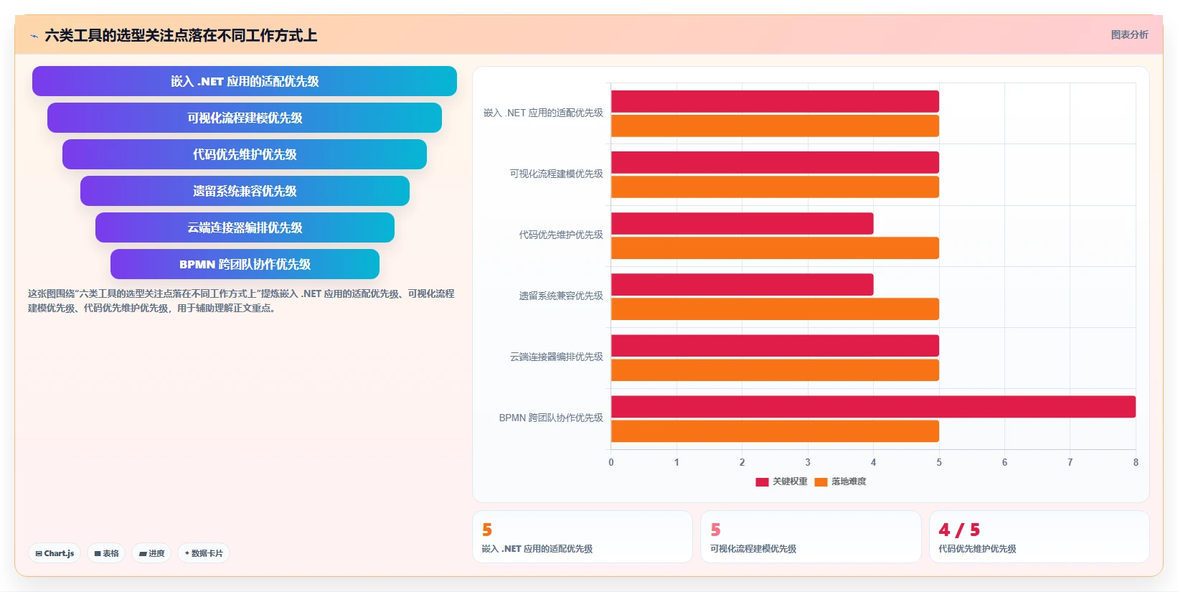Open the 4 / 5 代码优先维护优先级 stat card

coord(1040,537)
